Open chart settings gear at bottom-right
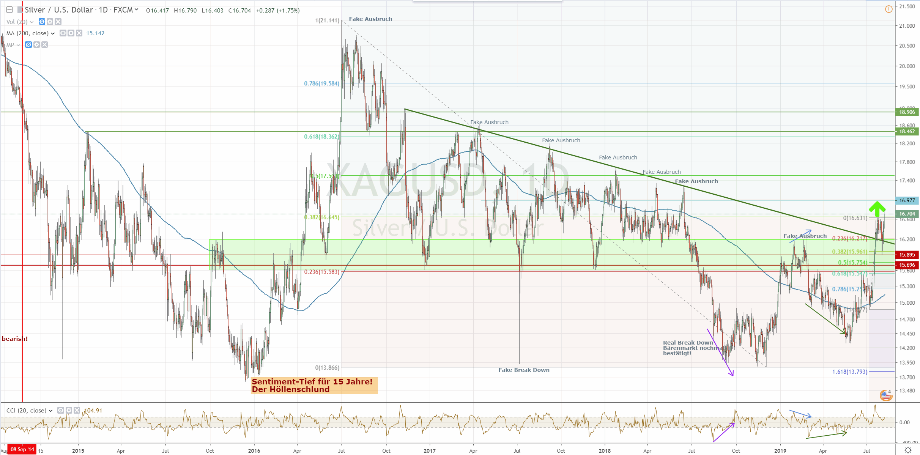920x455 pixels. [x=908, y=450]
